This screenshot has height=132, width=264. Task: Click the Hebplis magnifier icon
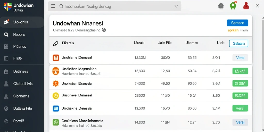6,35
